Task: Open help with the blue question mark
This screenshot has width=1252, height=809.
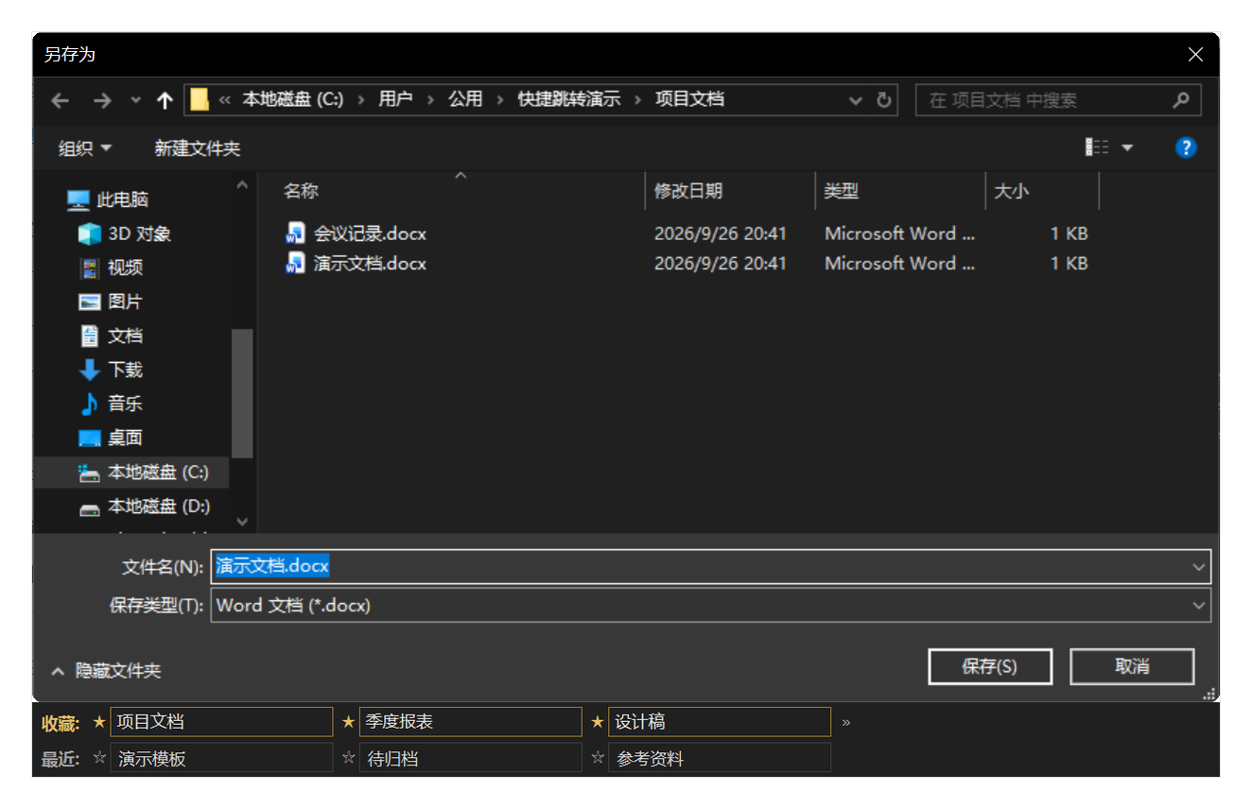Action: click(x=1186, y=147)
